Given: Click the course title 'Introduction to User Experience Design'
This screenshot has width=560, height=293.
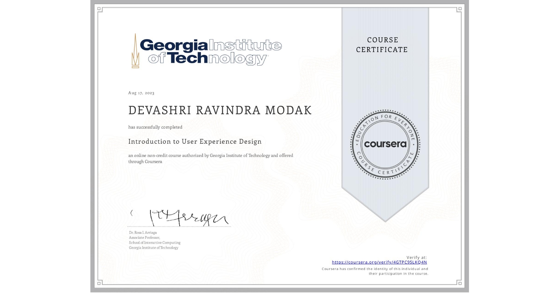Looking at the screenshot, I should tap(195, 142).
